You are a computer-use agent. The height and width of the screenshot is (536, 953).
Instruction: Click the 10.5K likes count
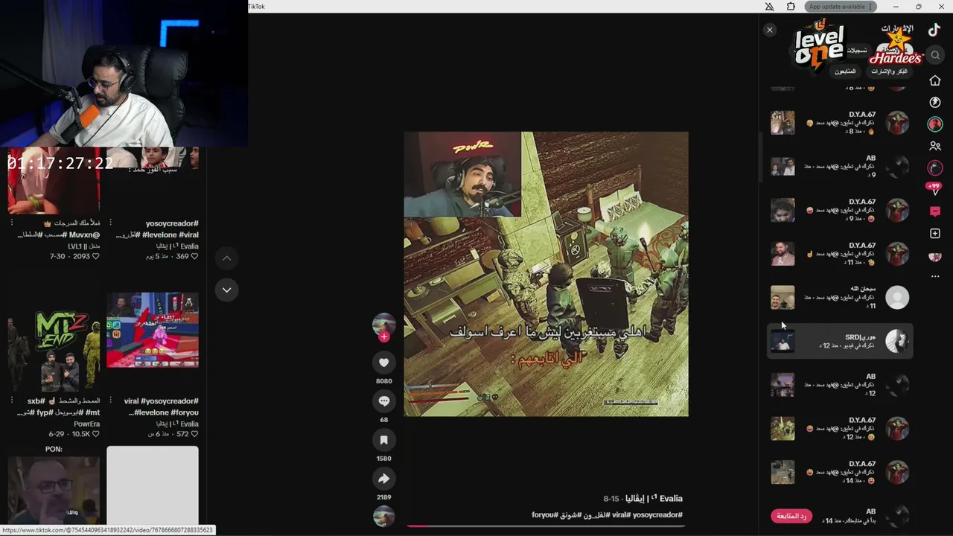click(x=80, y=434)
